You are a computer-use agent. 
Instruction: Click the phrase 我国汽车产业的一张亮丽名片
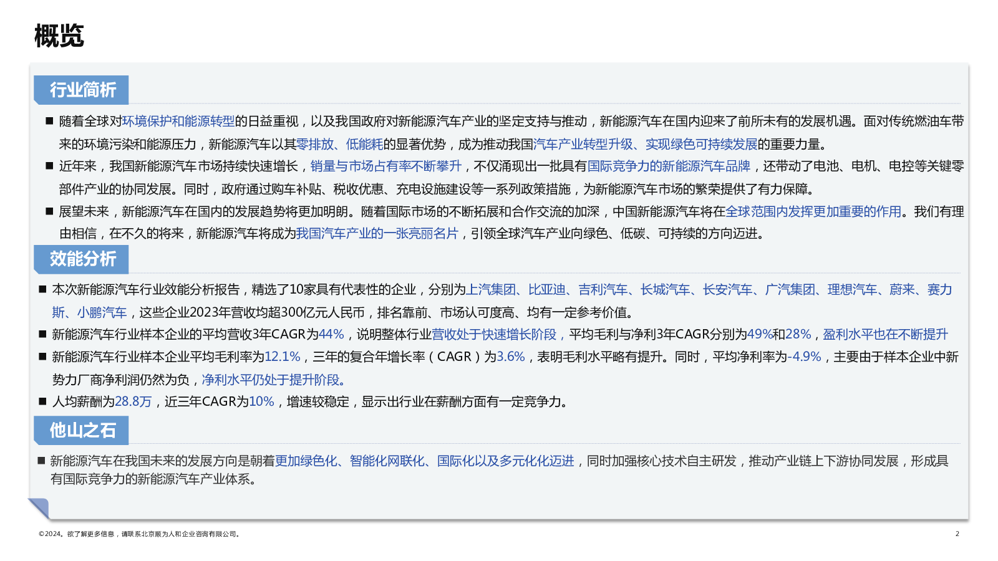[x=377, y=233]
